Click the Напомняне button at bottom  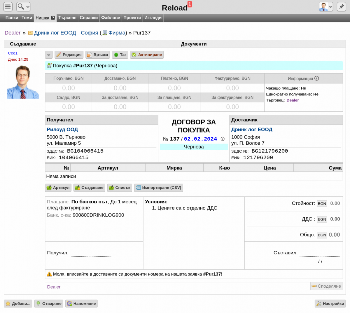pyautogui.click(x=81, y=304)
